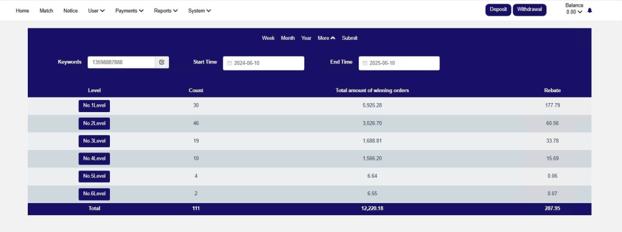This screenshot has height=232, width=622.
Task: Click calendar icon in End Time field
Action: [x=365, y=63]
